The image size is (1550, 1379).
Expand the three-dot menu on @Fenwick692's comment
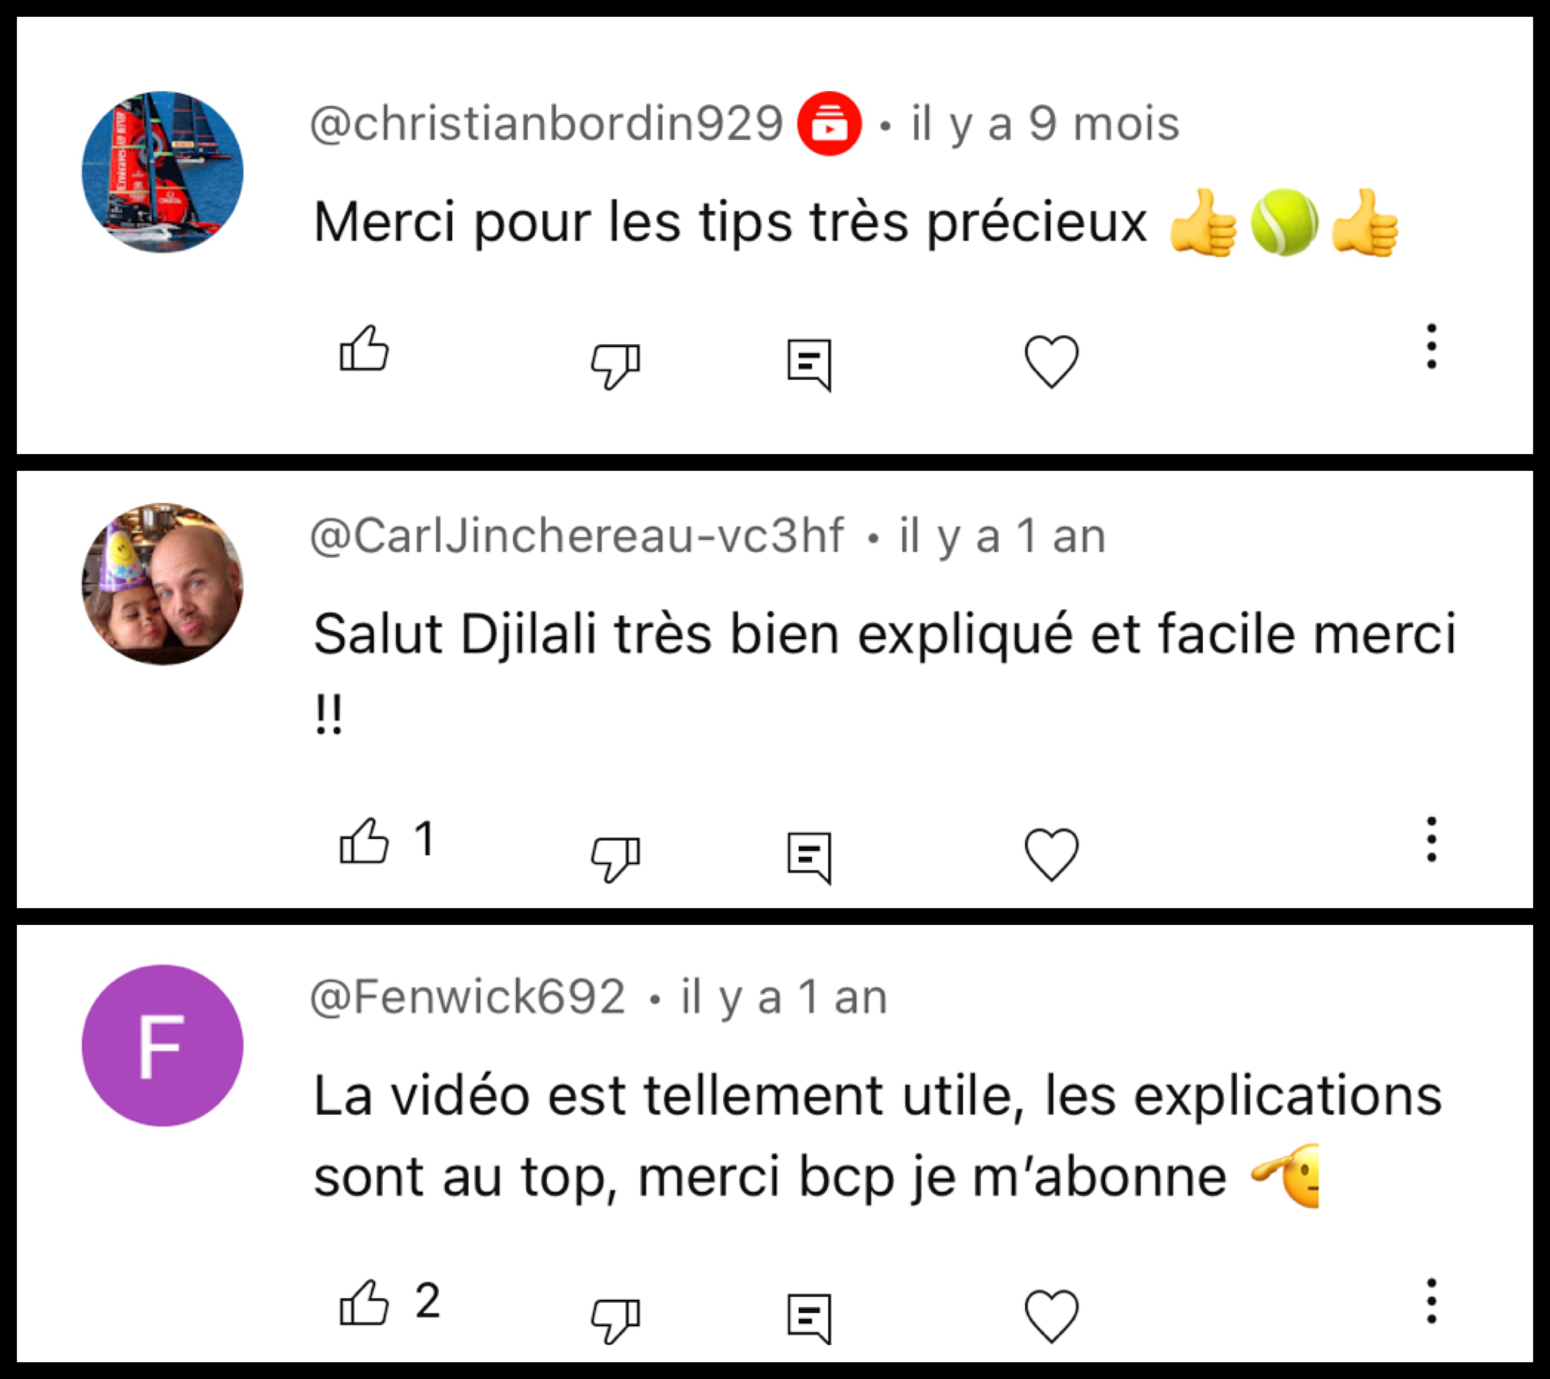click(1431, 1301)
